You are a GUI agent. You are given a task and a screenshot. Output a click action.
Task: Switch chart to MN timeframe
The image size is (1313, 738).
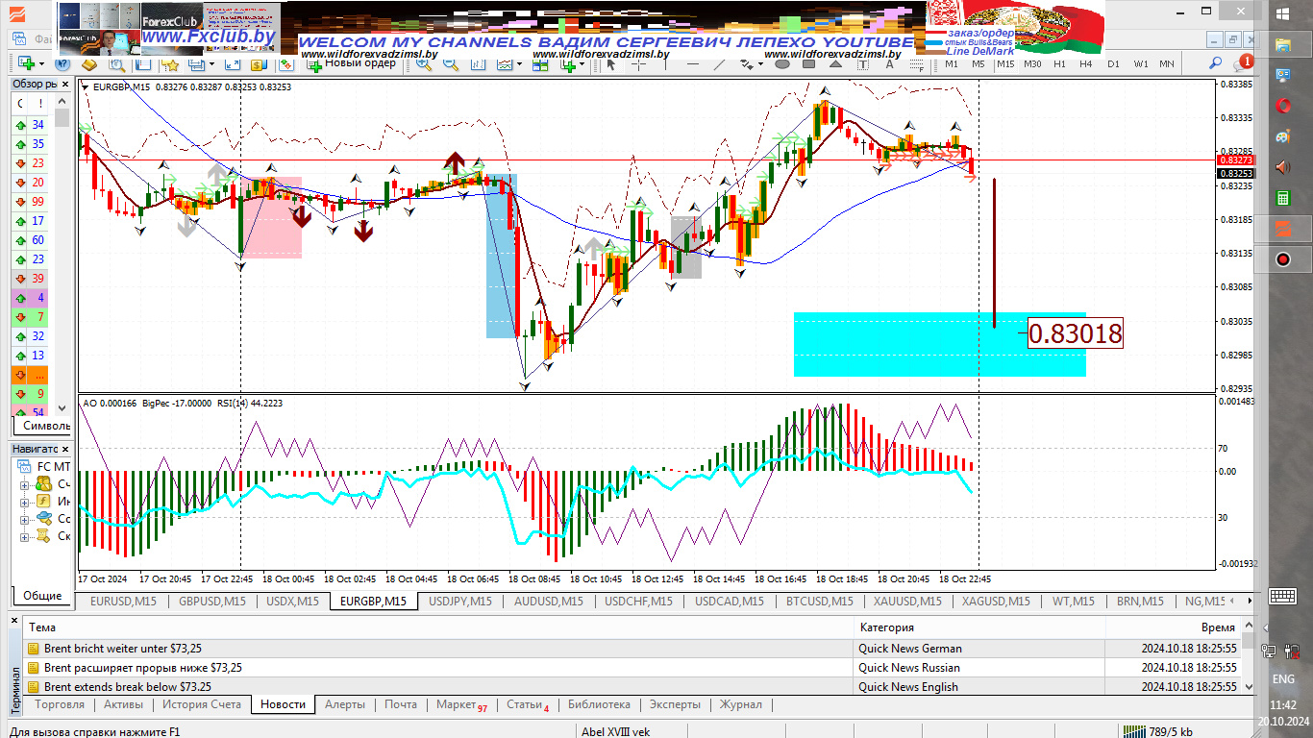click(1167, 63)
